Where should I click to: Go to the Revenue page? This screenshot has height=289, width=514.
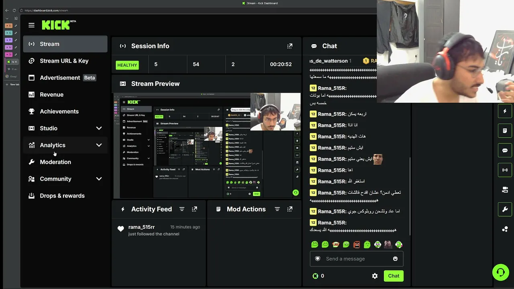tap(65, 95)
